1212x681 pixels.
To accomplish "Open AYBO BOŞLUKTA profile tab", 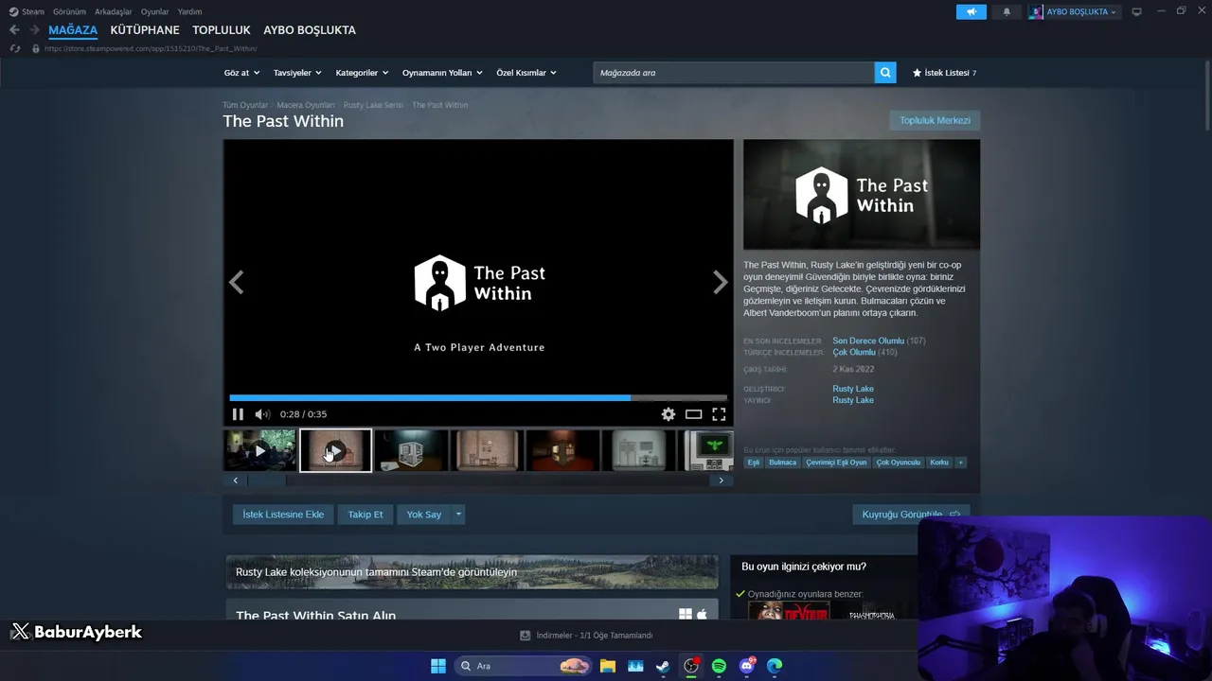I will coord(310,30).
